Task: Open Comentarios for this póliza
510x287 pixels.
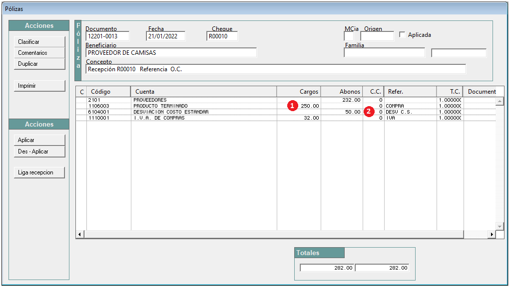Action: click(39, 53)
